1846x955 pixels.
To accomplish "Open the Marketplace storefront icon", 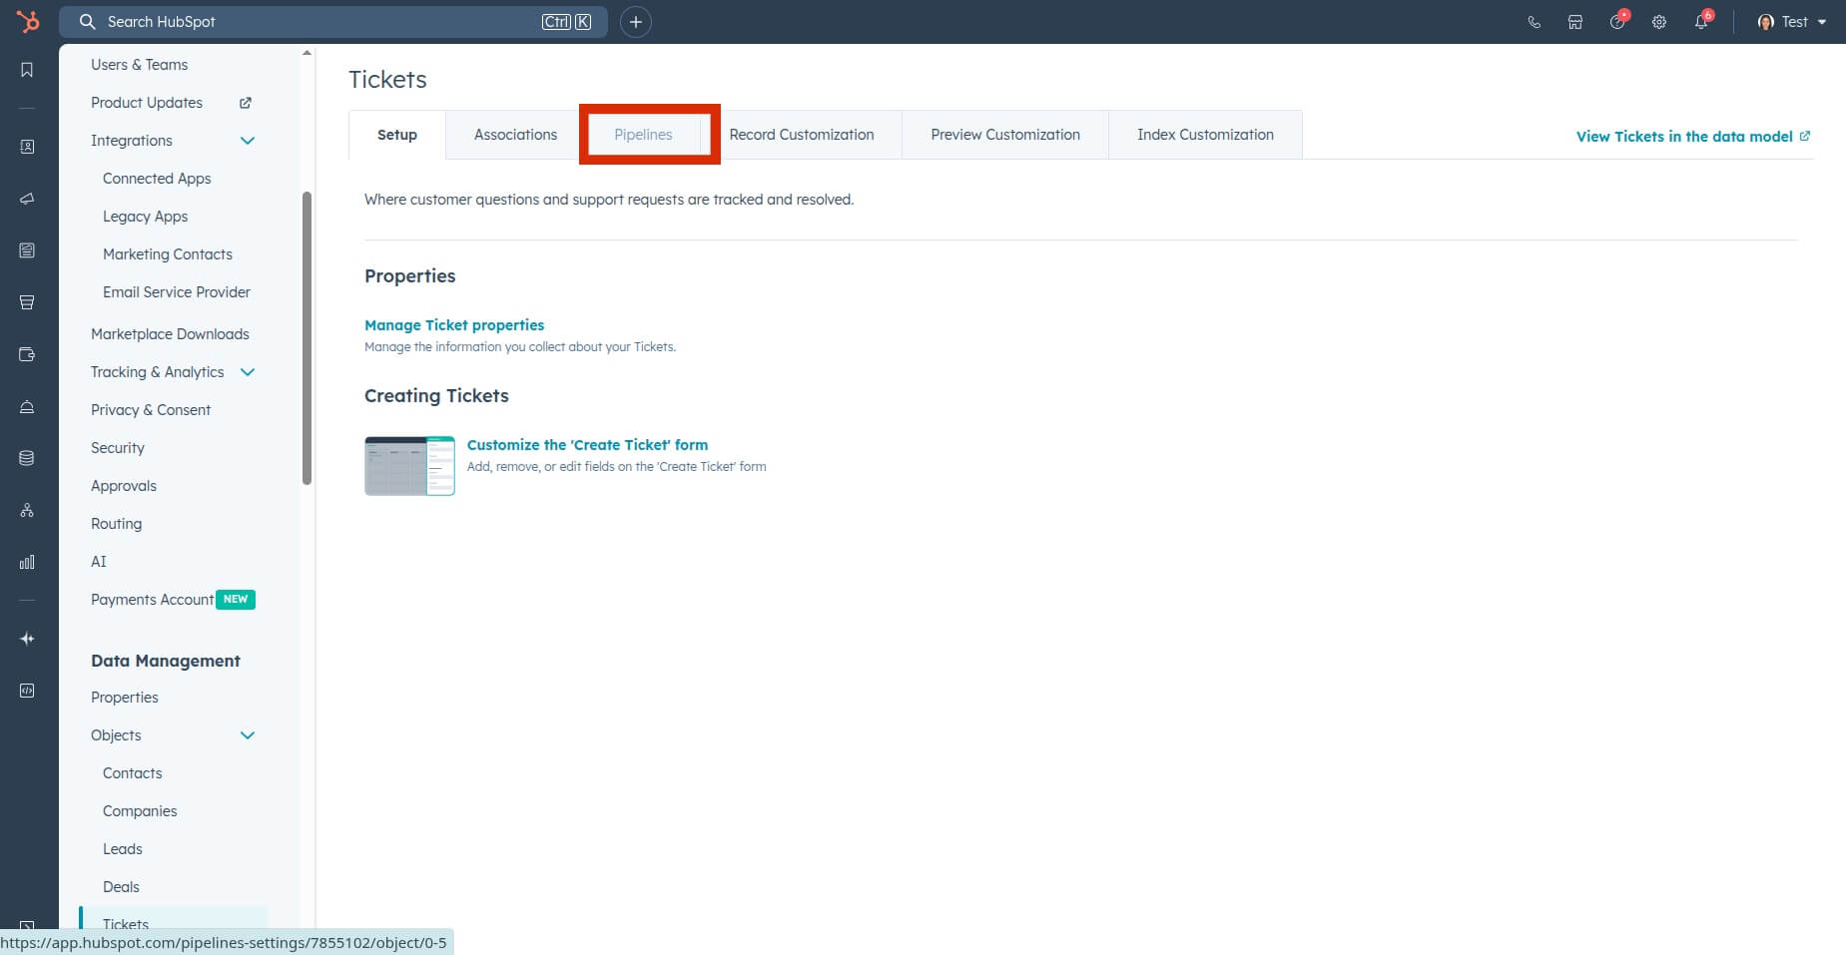I will 1574,21.
